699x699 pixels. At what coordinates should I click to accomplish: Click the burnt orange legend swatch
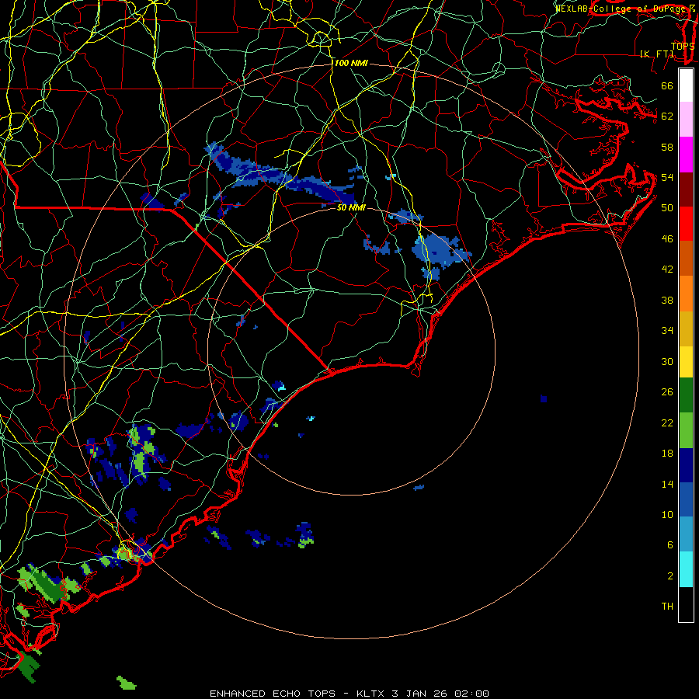tap(686, 258)
